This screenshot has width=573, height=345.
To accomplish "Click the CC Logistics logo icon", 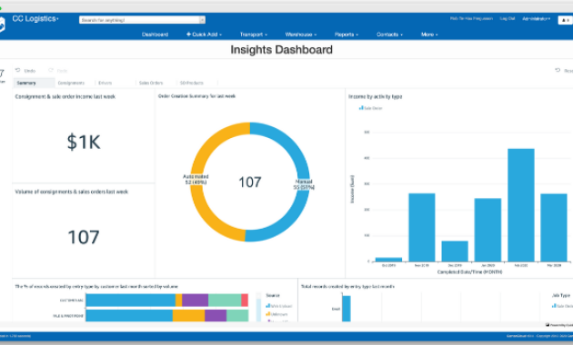I will [x=2, y=24].
